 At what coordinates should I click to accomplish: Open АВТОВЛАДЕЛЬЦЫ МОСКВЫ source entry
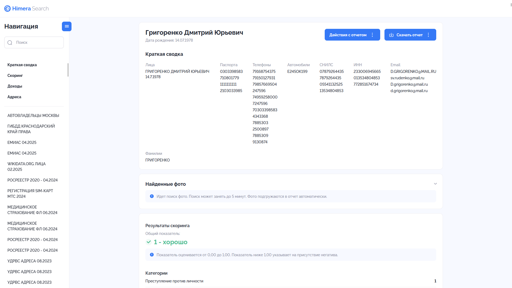tap(33, 116)
